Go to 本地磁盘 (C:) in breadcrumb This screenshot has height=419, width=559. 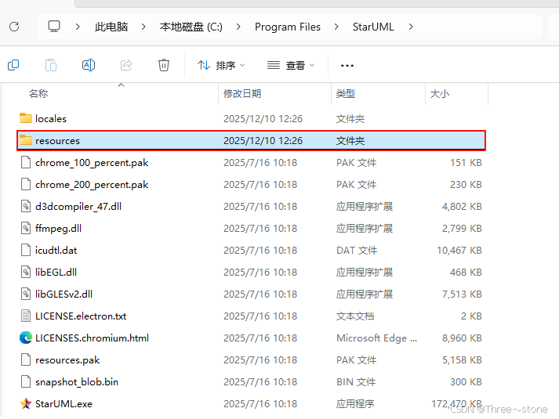[191, 27]
